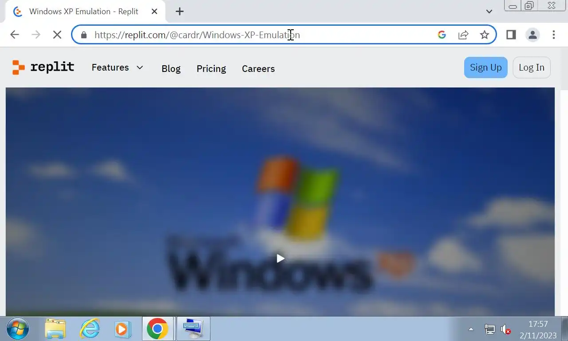
Task: Open the computer keyboard taskbar app
Action: [193, 329]
